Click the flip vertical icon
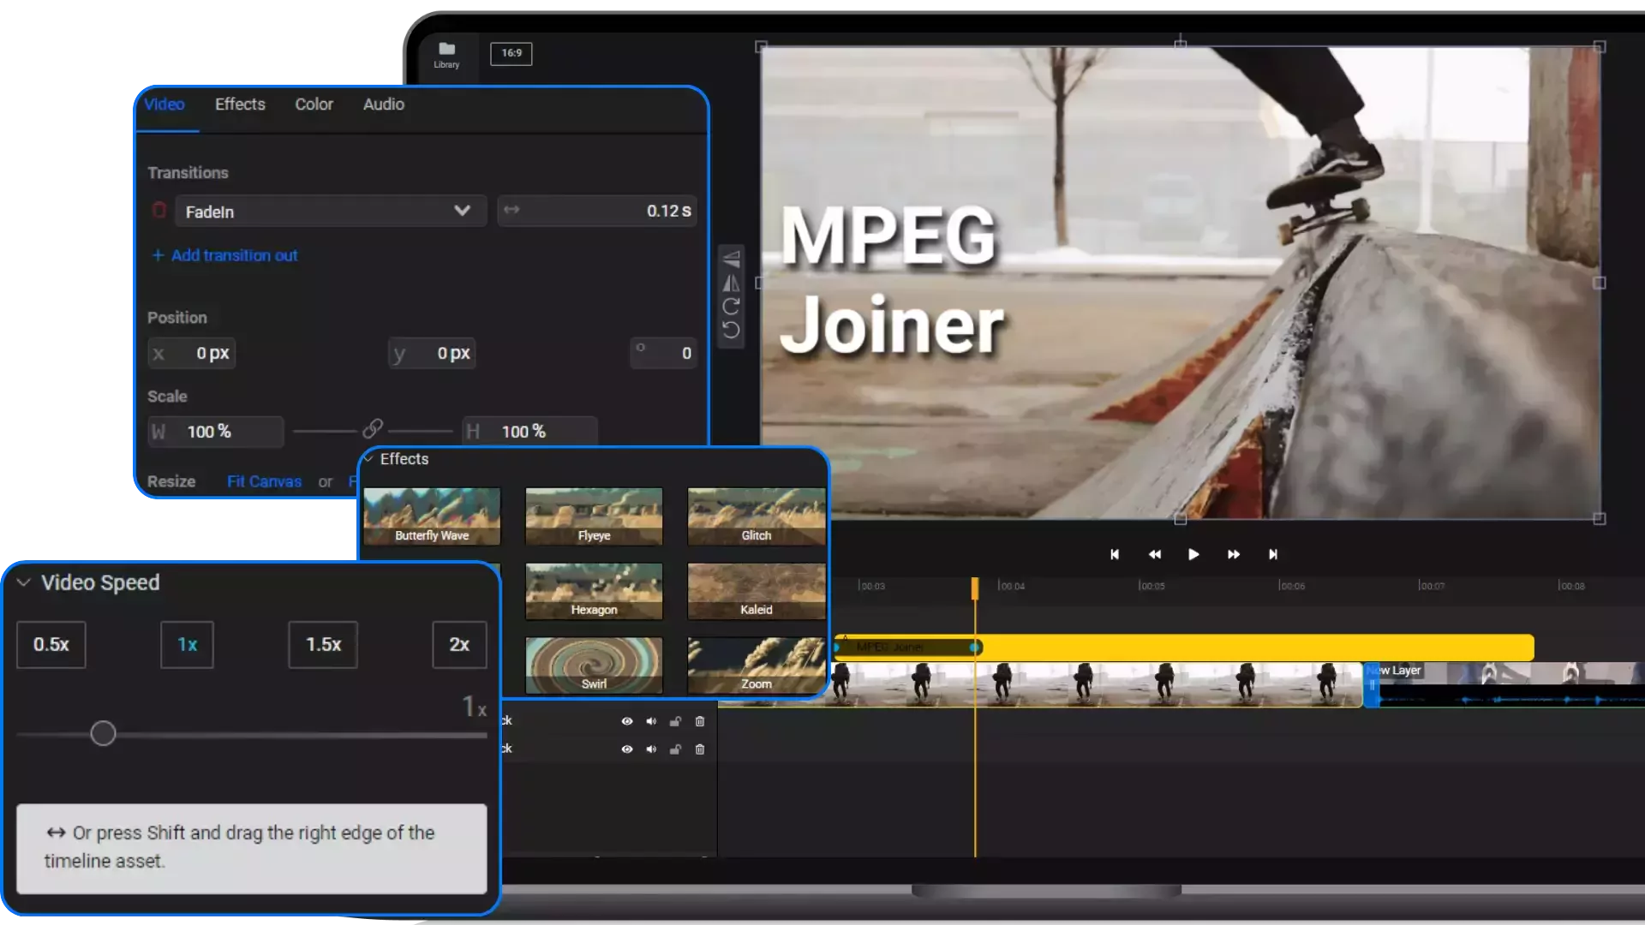1645x925 pixels. point(731,259)
